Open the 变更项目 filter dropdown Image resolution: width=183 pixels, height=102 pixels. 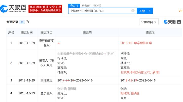point(149,22)
